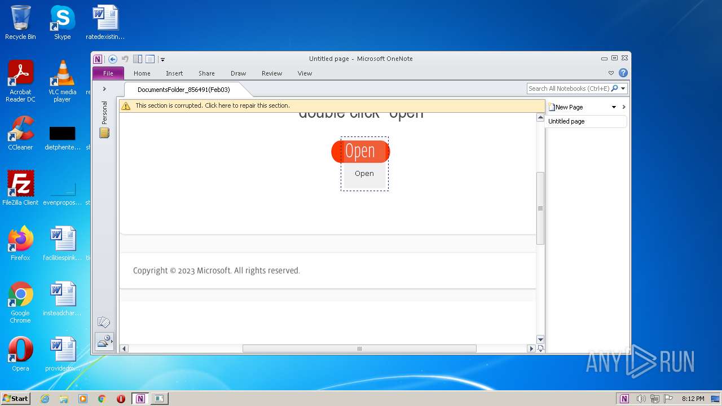This screenshot has height=406, width=722.
Task: Click the horizontal scrollbar left arrow
Action: click(x=124, y=348)
